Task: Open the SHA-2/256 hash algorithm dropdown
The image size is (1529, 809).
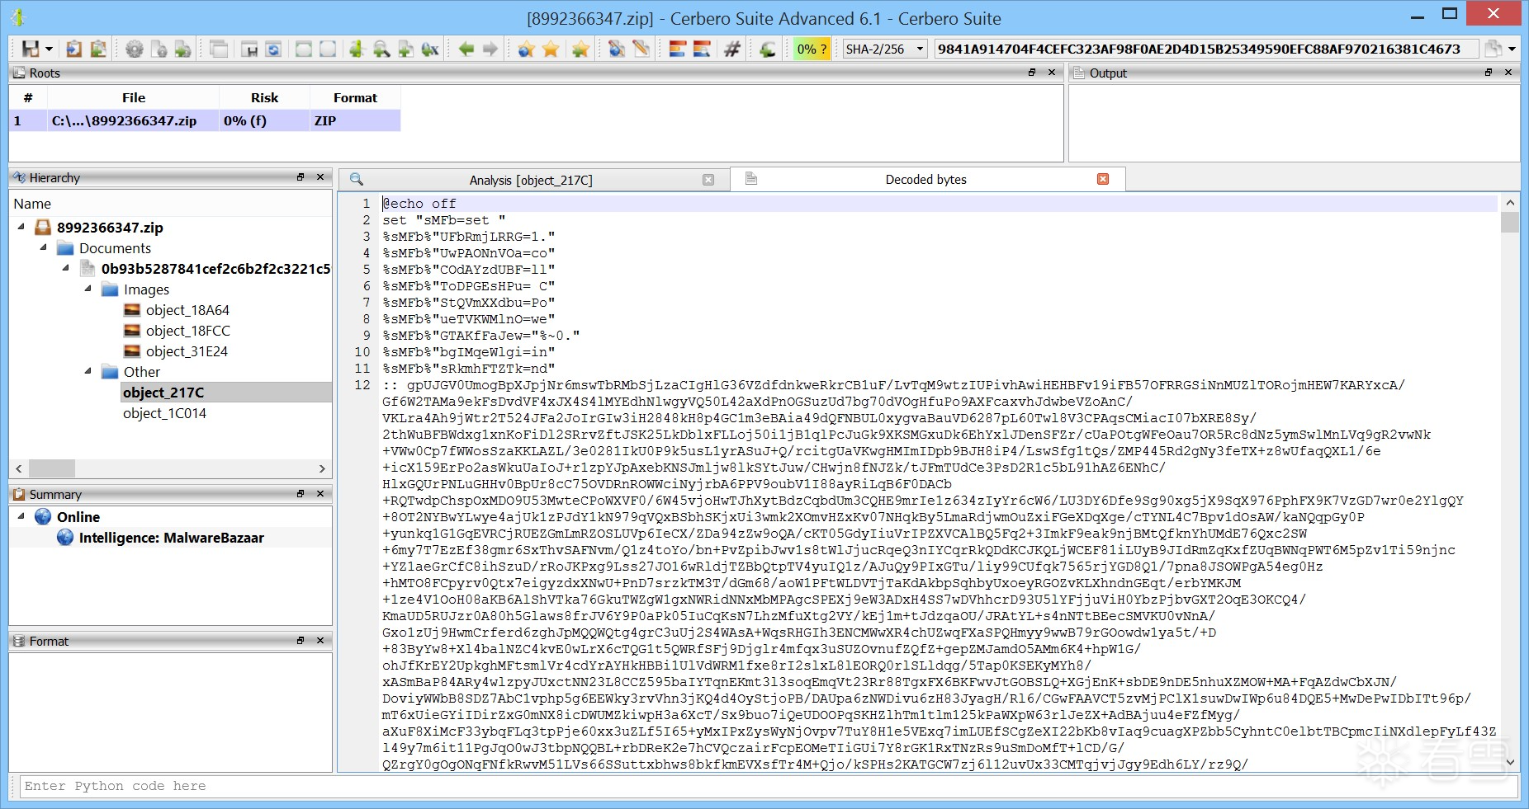Action: tap(885, 49)
